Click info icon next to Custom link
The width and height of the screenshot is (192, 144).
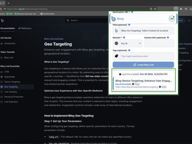[x=168, y=37]
